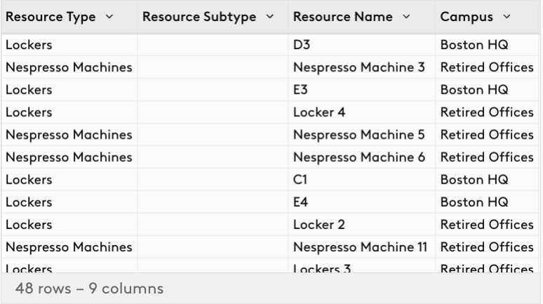Screen dimensions: 543x304
Task: Select the Nespresso Machine 6 cell
Action: pos(361,157)
